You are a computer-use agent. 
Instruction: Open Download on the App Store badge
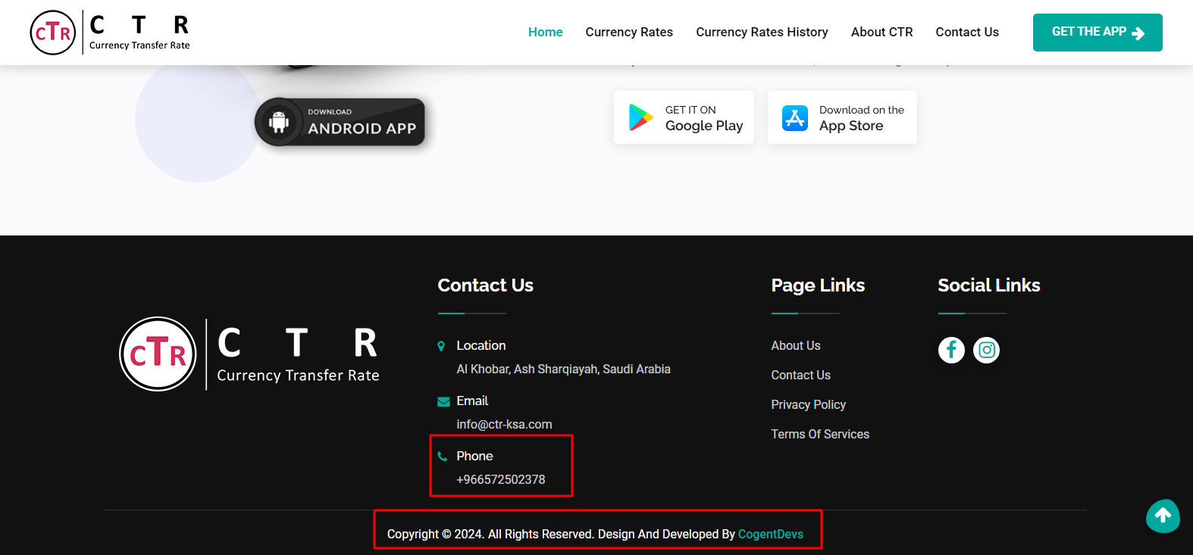click(x=842, y=117)
